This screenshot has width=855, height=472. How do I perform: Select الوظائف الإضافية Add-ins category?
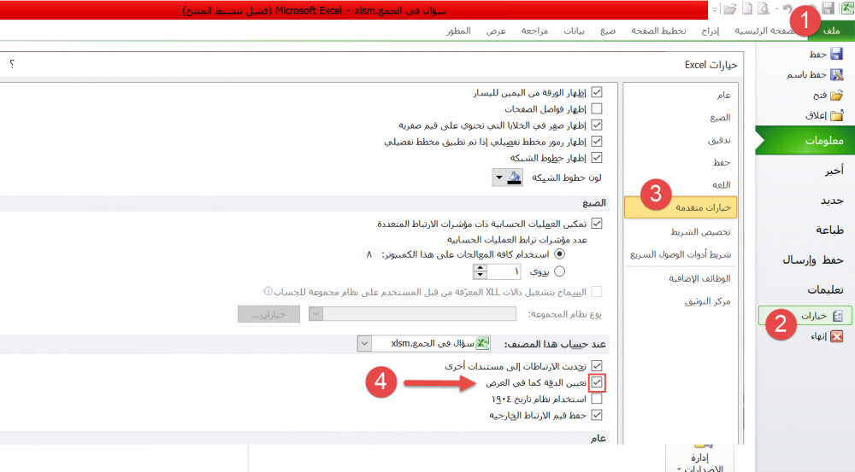681,279
